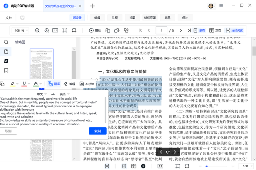Click the background theme icon in toolbar

click(x=126, y=30)
